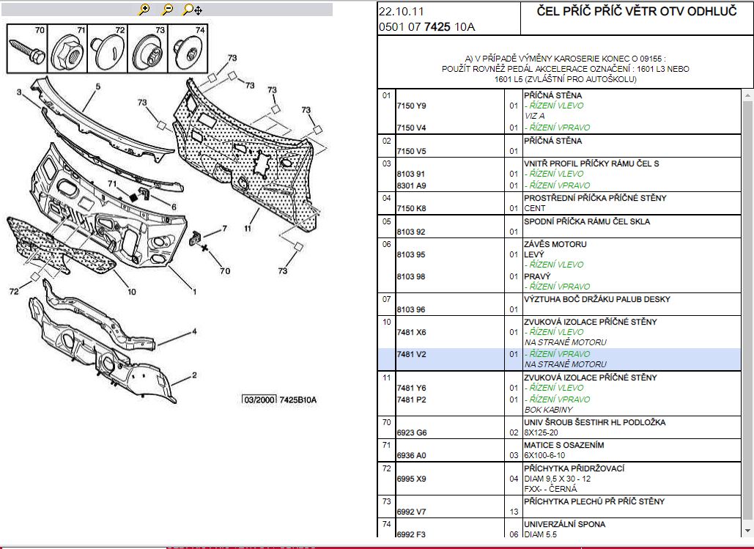754x549 pixels.
Task: Click part number 6923 G6 screw entry
Action: [x=411, y=432]
